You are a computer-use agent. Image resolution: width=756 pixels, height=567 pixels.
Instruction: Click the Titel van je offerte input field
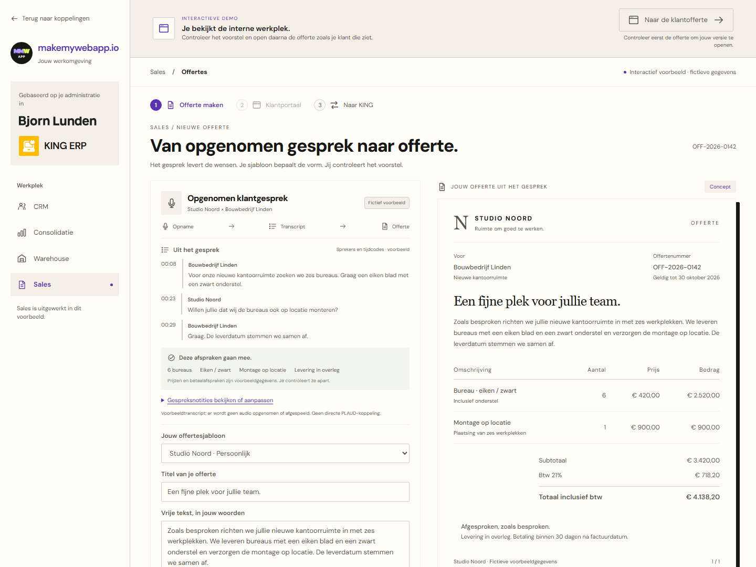coord(285,492)
